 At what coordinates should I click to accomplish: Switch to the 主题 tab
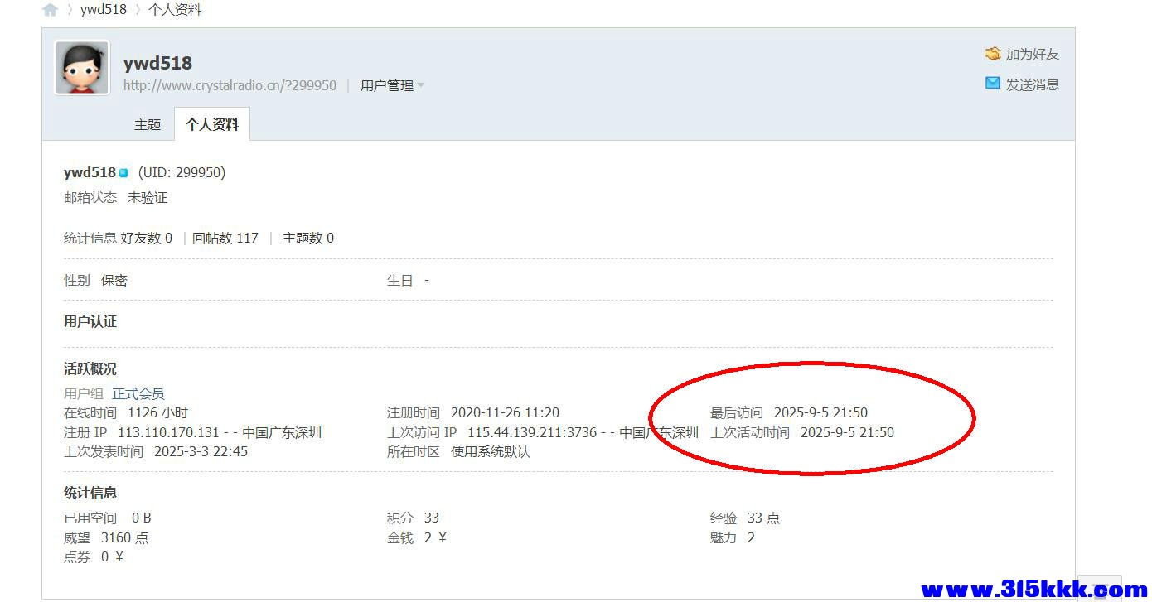[x=148, y=124]
